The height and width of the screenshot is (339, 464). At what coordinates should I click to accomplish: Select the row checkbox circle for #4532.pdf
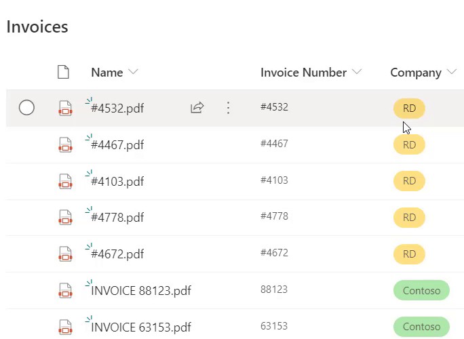[x=26, y=107]
